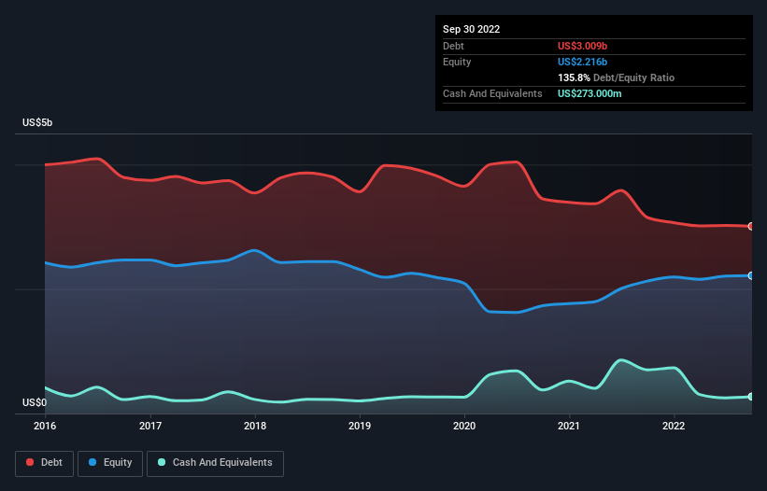The width and height of the screenshot is (767, 491).
Task: Click Cash And Equivalents label in tooltip
Action: (492, 93)
